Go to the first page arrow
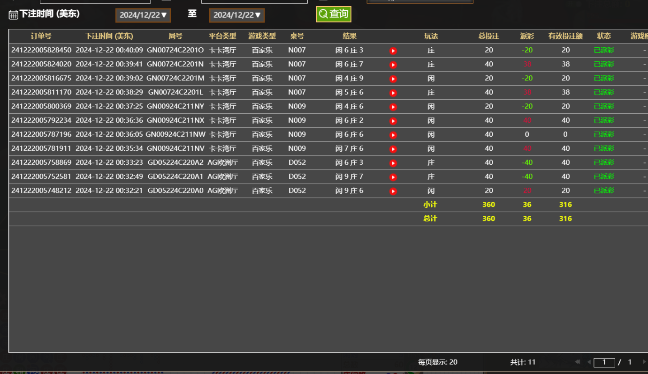 click(577, 362)
